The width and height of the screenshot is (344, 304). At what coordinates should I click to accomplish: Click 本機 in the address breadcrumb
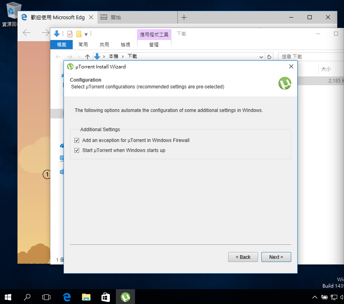click(x=113, y=56)
